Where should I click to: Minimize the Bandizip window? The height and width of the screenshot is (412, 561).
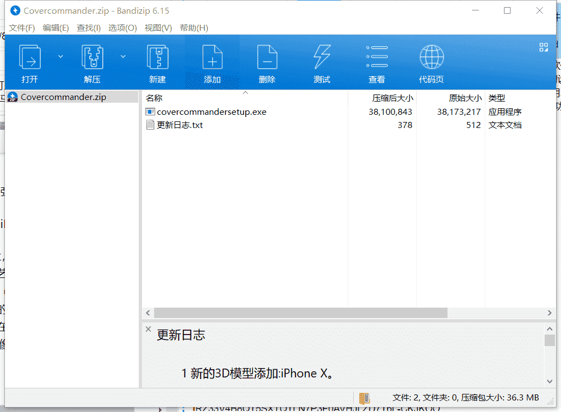click(475, 10)
